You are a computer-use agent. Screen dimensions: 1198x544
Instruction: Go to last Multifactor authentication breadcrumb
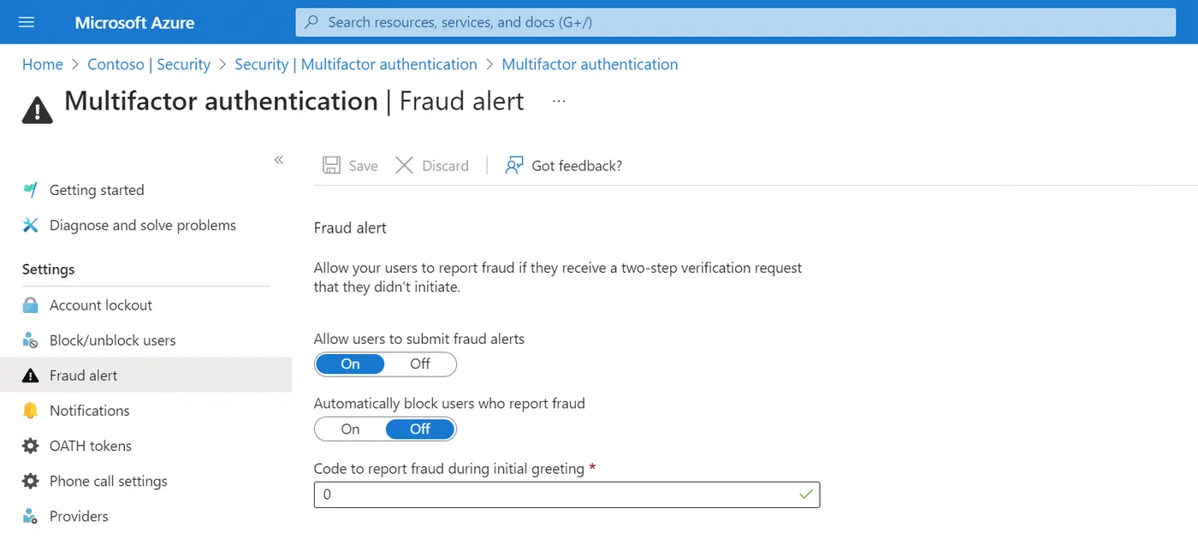pyautogui.click(x=590, y=64)
